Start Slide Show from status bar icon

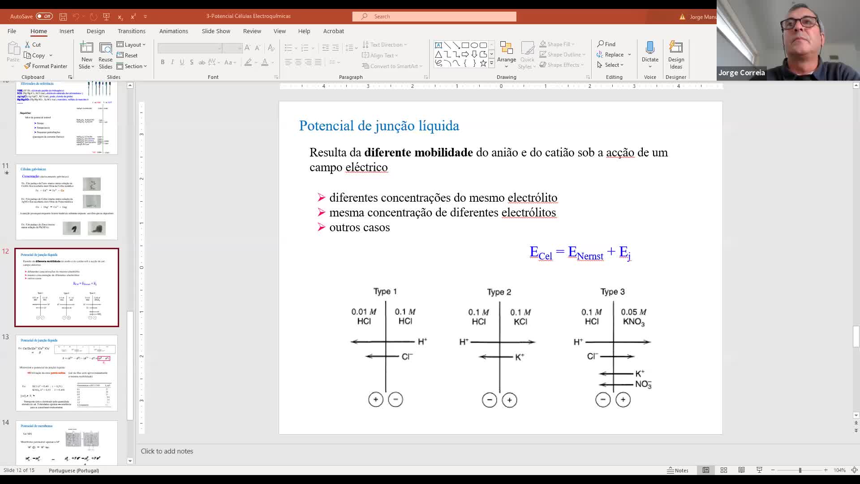(x=759, y=470)
